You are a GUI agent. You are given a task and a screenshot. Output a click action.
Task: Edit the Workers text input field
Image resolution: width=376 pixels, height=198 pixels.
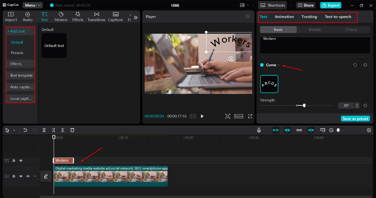click(x=315, y=45)
